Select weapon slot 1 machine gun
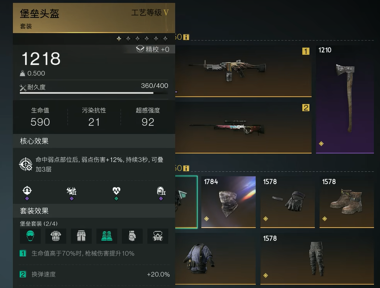The width and height of the screenshot is (380, 288). 243,71
